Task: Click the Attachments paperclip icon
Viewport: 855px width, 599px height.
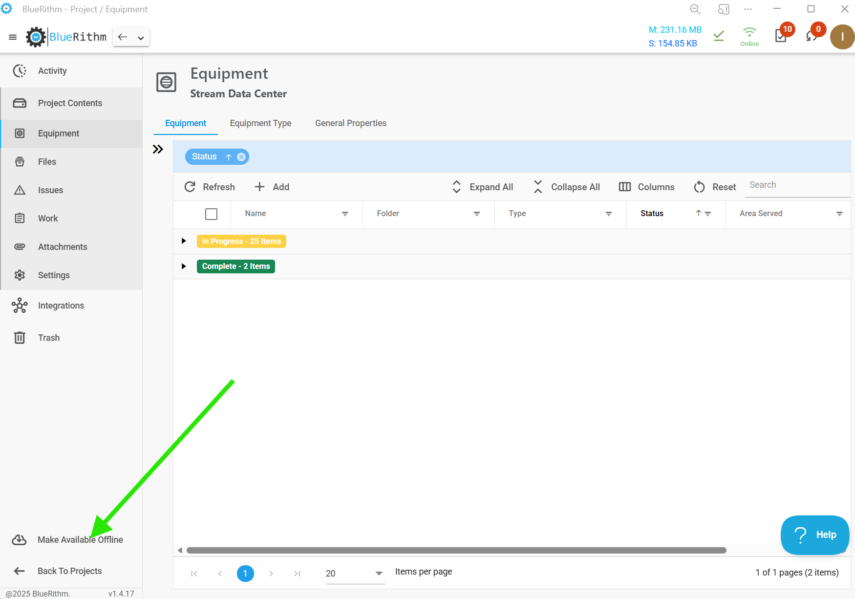Action: pos(20,247)
